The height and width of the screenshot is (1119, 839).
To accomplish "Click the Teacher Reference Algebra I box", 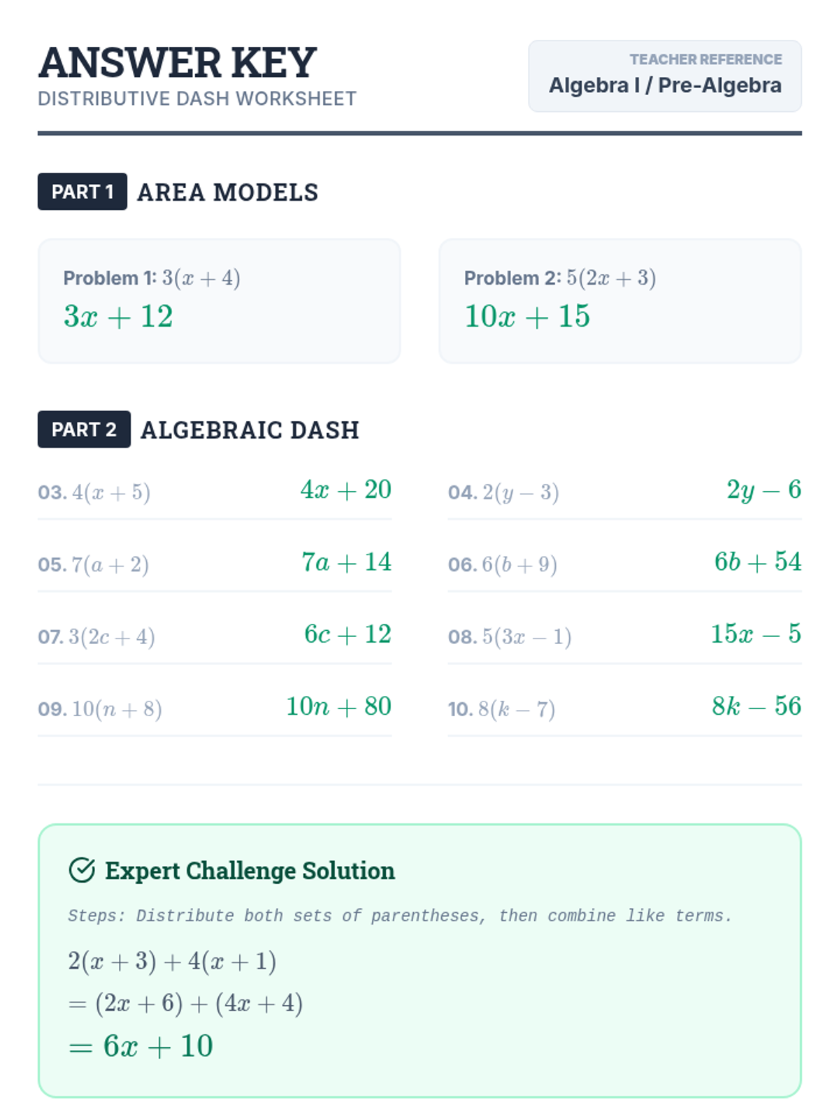I will click(665, 76).
